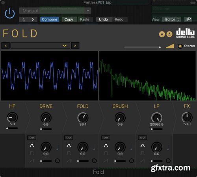
Task: Click the gold volume ramp icon
Action: (x=170, y=46)
